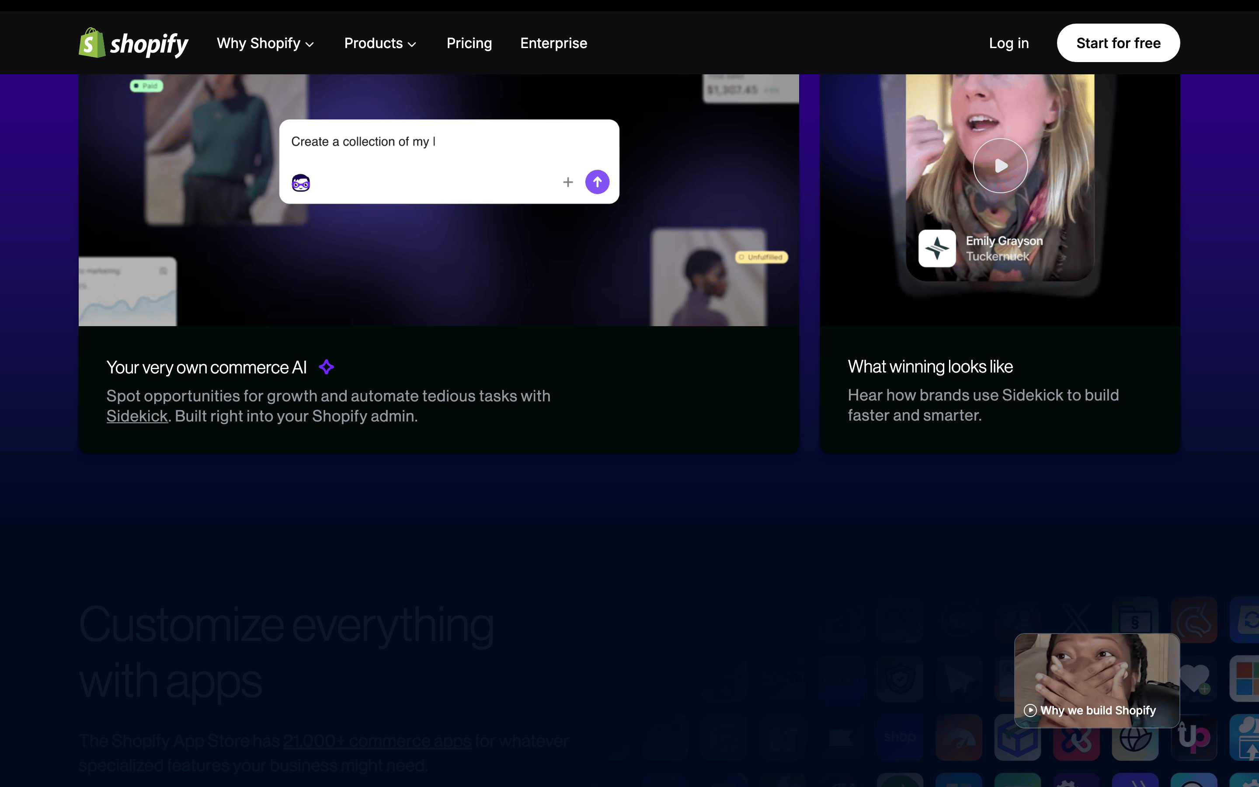Viewport: 1259px width, 787px height.
Task: Click the Start for free button
Action: tap(1118, 43)
